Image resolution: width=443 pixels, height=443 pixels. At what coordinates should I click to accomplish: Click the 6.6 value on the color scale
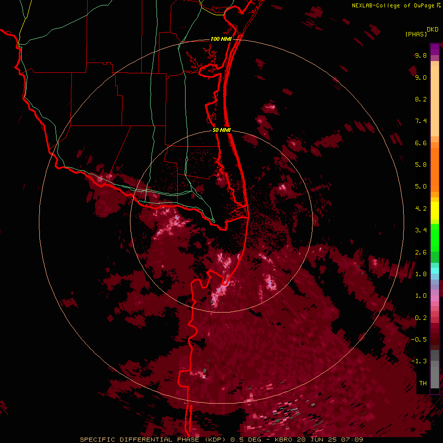(x=421, y=143)
